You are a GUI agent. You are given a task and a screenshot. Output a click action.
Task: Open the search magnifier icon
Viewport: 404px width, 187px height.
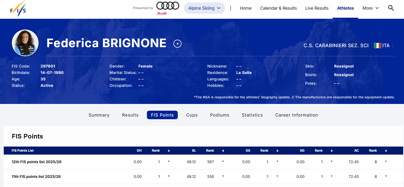(x=391, y=8)
